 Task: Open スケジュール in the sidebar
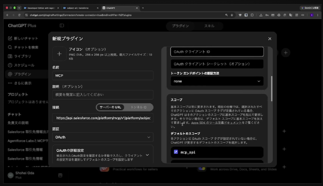(21, 65)
